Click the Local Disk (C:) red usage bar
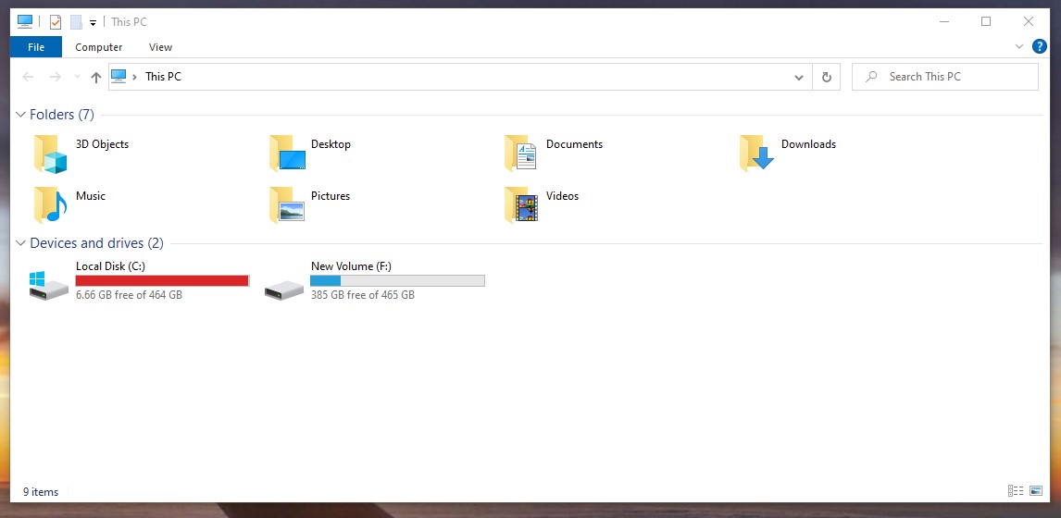Image resolution: width=1061 pixels, height=518 pixels. (162, 280)
